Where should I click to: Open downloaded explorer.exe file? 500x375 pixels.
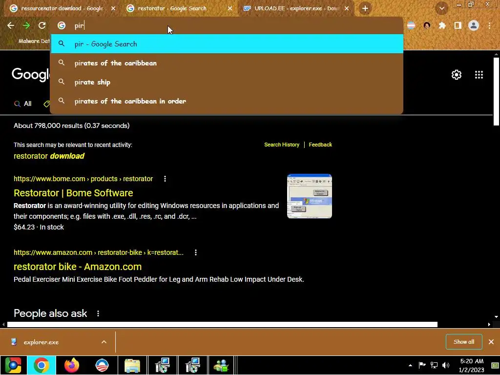41,342
